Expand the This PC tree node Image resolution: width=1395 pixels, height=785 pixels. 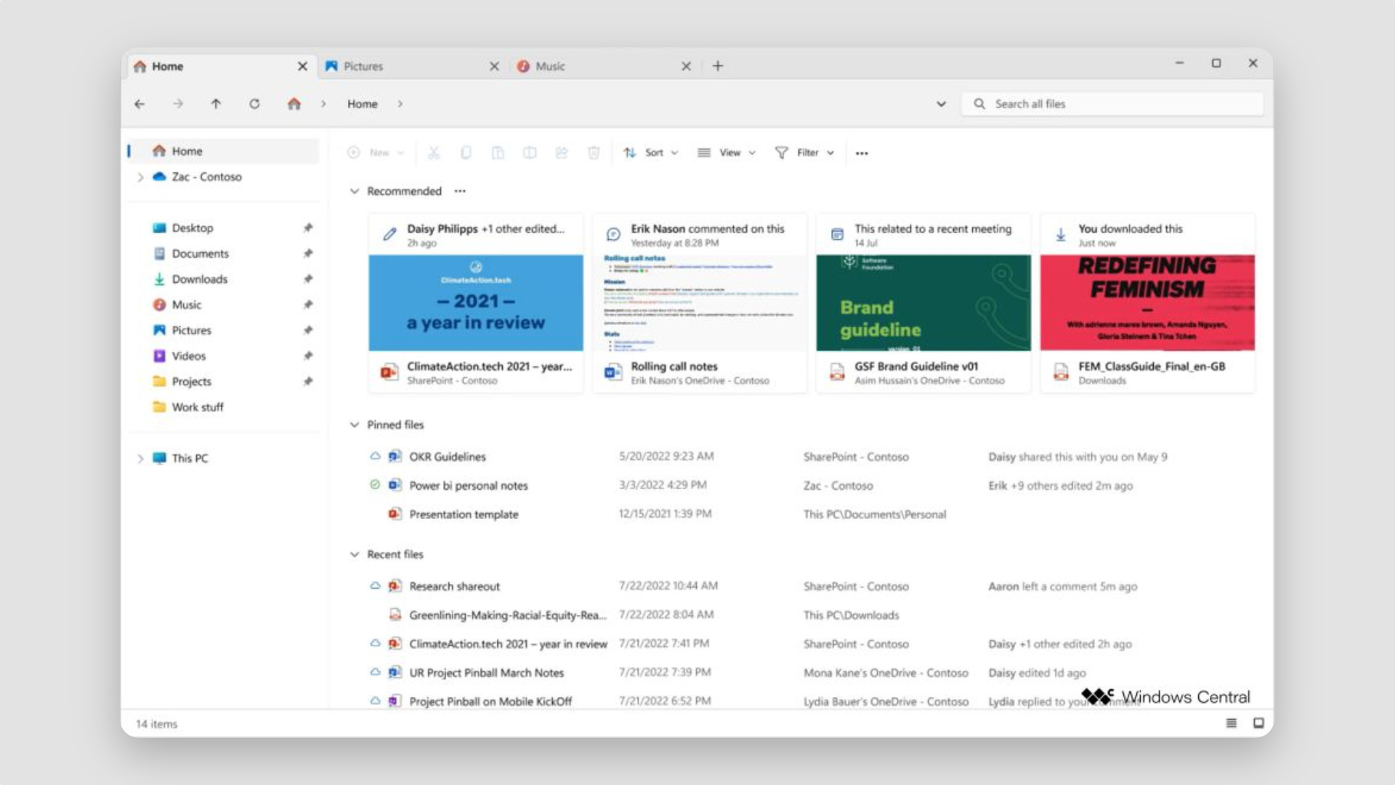pos(140,459)
